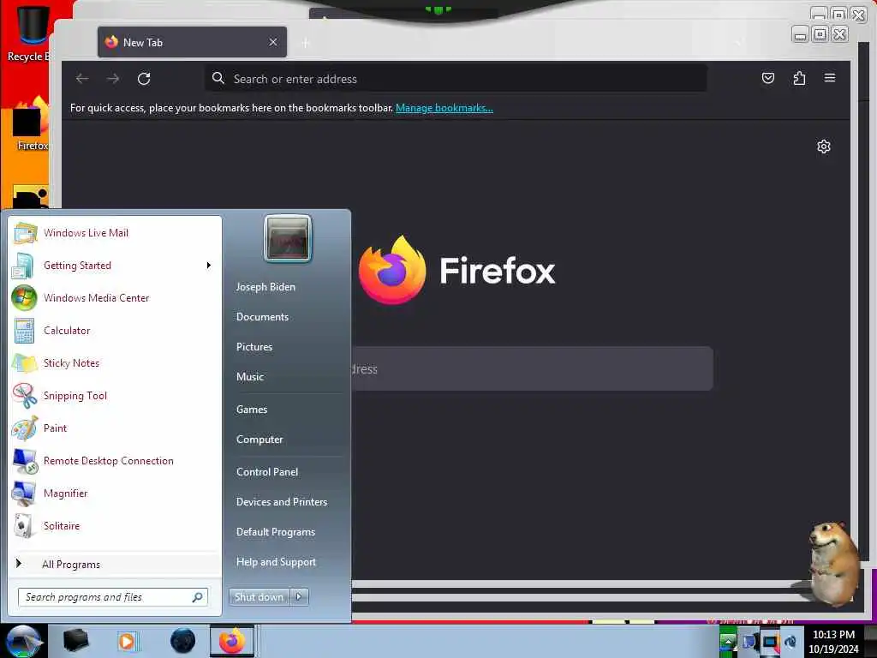Open Firefox extensions puzzle icon
The height and width of the screenshot is (658, 877).
pos(799,78)
